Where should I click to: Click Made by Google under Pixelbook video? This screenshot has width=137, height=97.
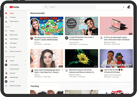109,42
